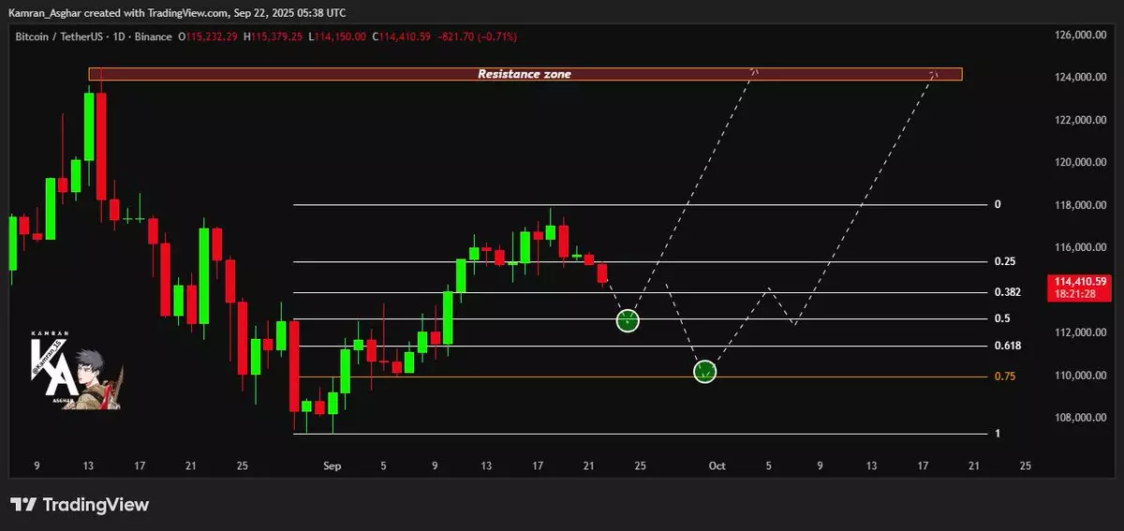Click the red current price tag 114,410.59
This screenshot has width=1124, height=531.
tap(1080, 281)
